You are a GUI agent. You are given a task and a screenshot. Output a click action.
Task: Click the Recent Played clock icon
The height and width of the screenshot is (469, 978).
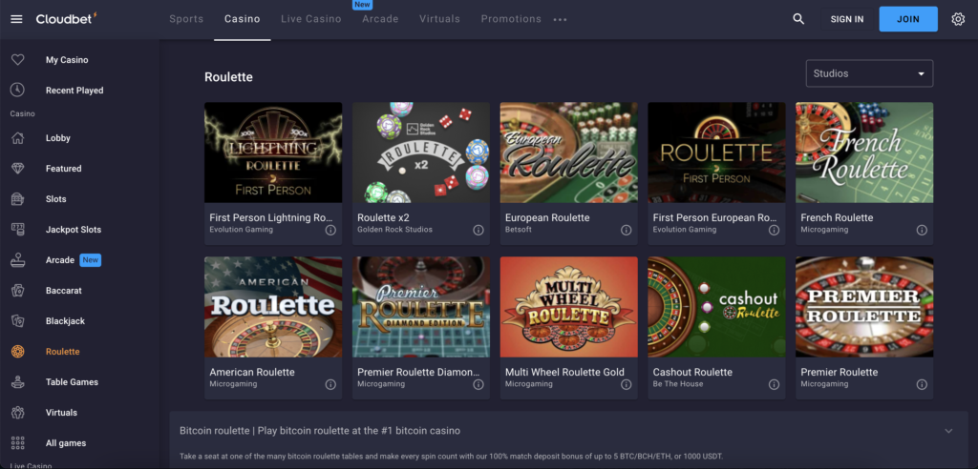pos(17,91)
